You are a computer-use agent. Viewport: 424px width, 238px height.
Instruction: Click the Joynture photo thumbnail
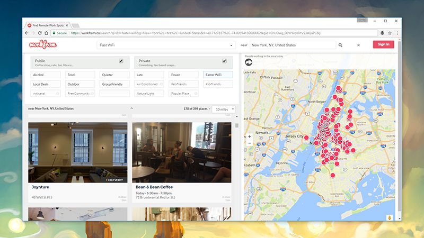[x=78, y=152]
